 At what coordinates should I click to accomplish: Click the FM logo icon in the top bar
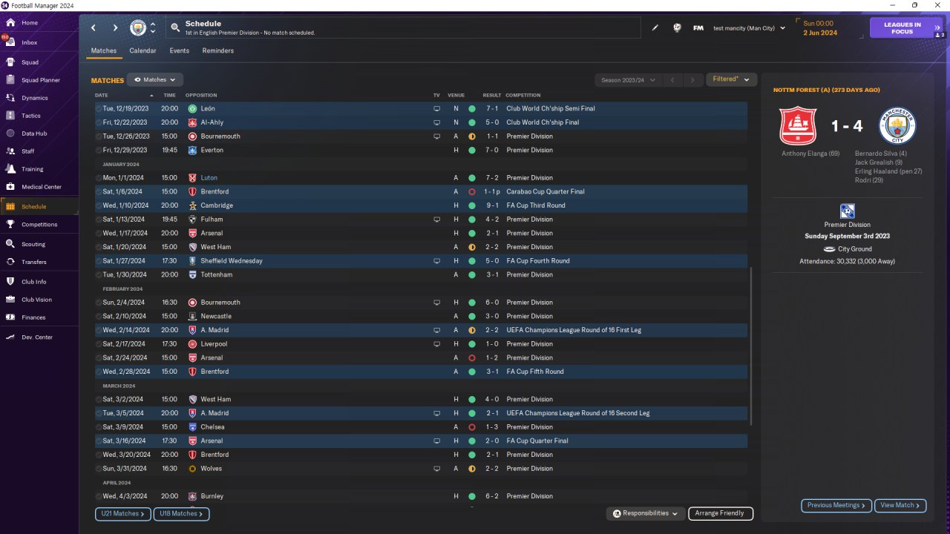(x=698, y=28)
